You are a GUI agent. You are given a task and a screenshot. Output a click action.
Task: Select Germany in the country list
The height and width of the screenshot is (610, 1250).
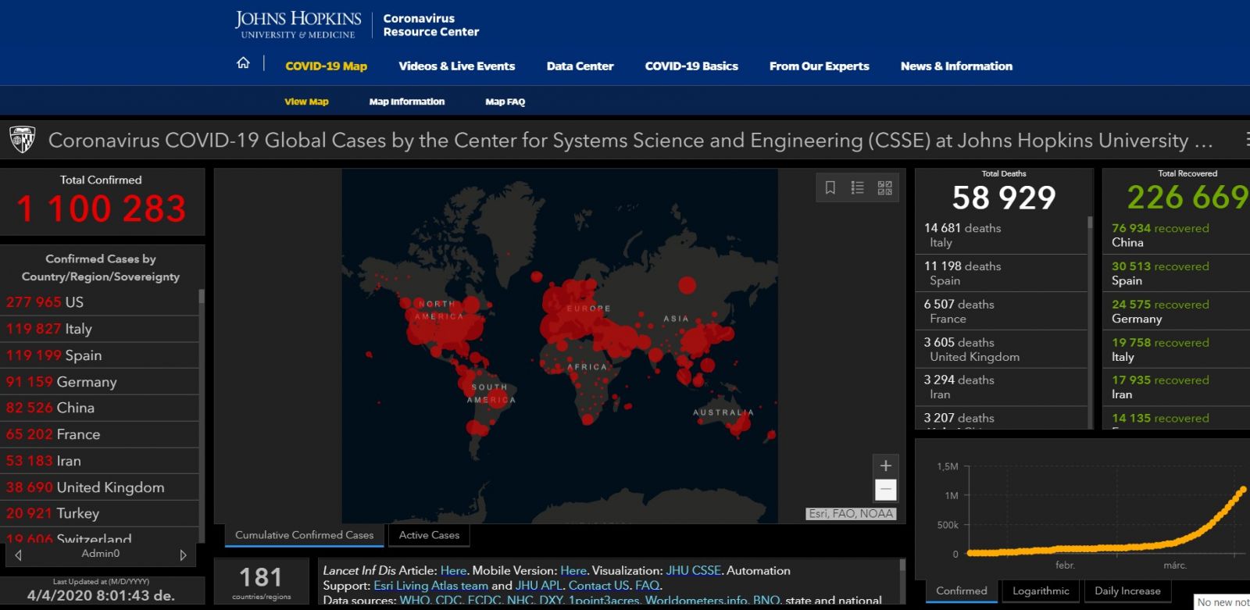point(99,382)
